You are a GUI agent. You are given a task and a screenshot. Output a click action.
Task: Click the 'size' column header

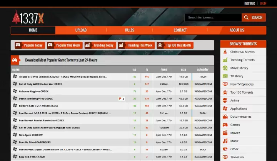[184, 69]
